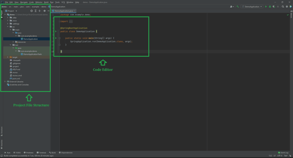Open the Problems tool window
The width and height of the screenshot is (293, 158).
(29, 153)
